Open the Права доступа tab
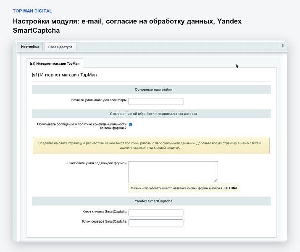The height and width of the screenshot is (252, 300). tap(60, 47)
